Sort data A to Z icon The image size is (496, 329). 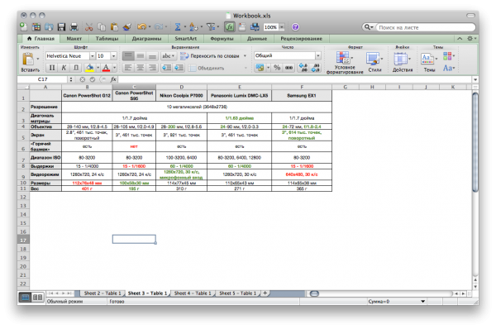[x=193, y=27]
